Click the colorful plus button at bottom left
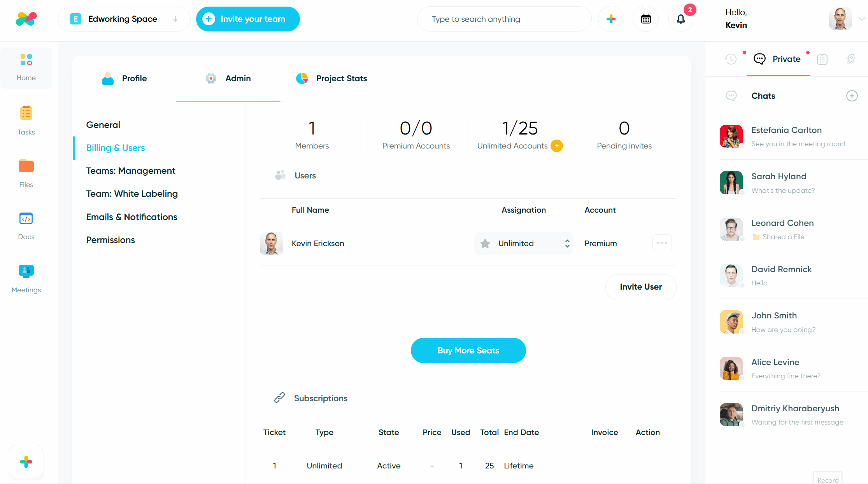 click(26, 462)
